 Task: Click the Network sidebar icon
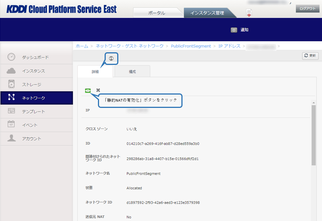pyautogui.click(x=11, y=97)
